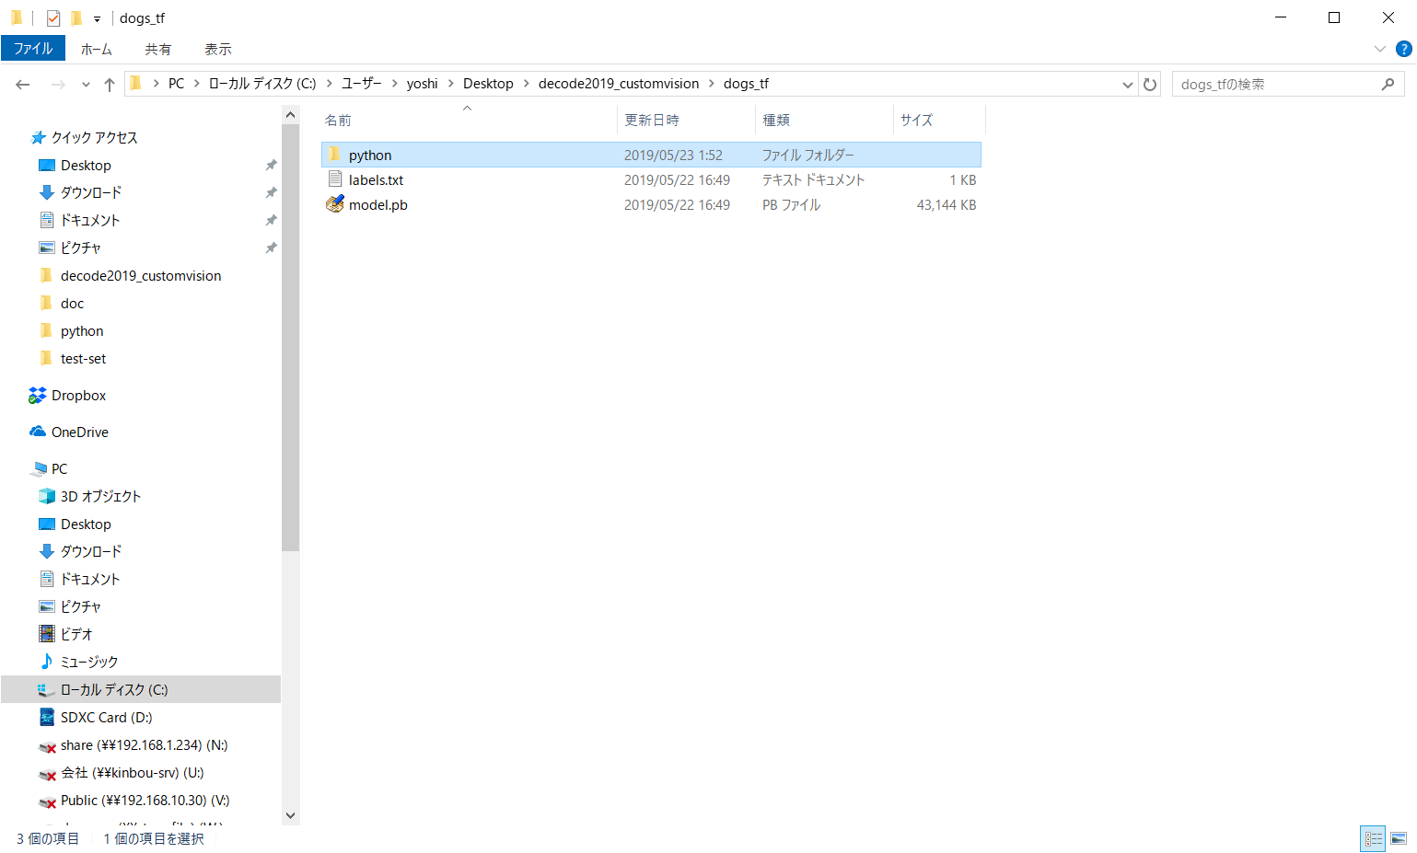Switch to details view layout
Image resolution: width=1417 pixels, height=853 pixels.
(1373, 838)
